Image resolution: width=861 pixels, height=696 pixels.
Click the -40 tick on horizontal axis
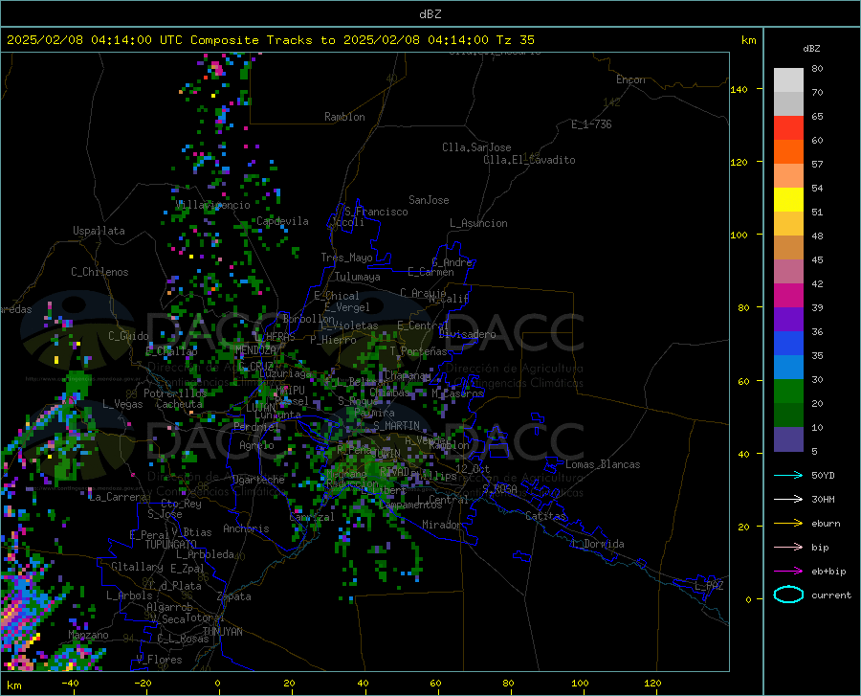click(69, 683)
